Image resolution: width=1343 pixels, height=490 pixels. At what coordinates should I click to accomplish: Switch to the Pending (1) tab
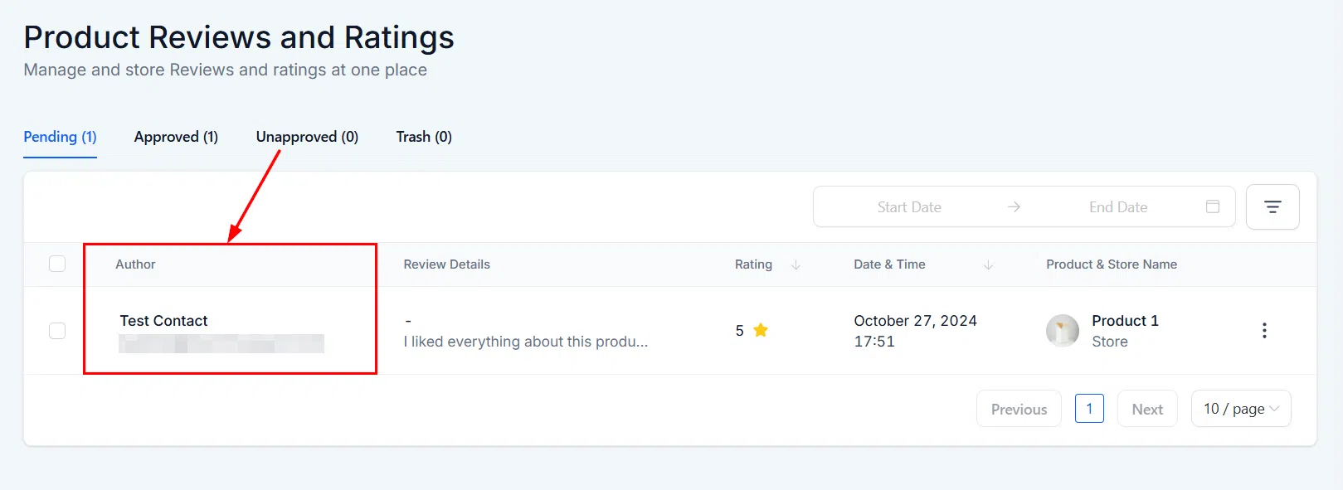(x=60, y=137)
